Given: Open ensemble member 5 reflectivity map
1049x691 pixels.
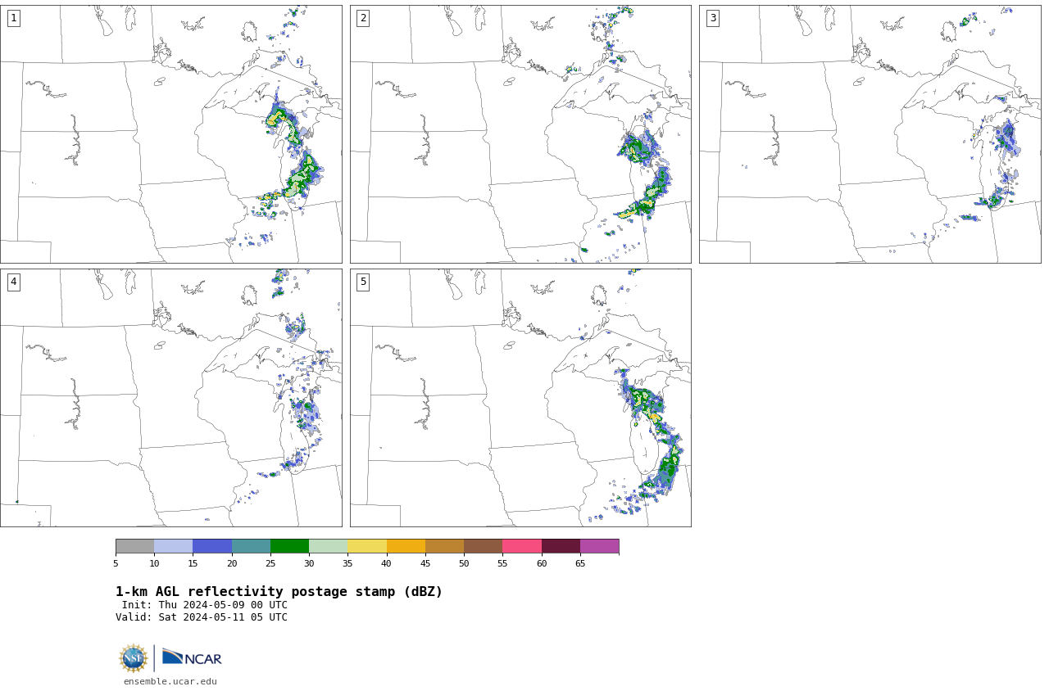Looking at the screenshot, I should point(520,398).
